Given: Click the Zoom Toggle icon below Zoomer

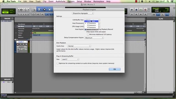Looking at the screenshot, I should [x=33, y=14].
